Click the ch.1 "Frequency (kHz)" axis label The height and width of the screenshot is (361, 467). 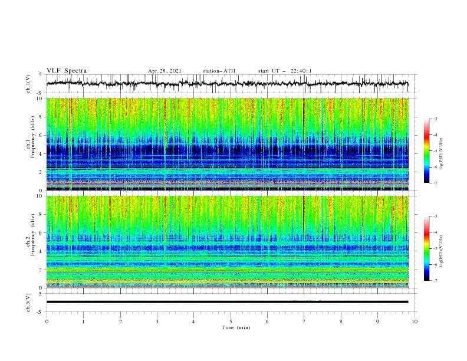click(33, 137)
